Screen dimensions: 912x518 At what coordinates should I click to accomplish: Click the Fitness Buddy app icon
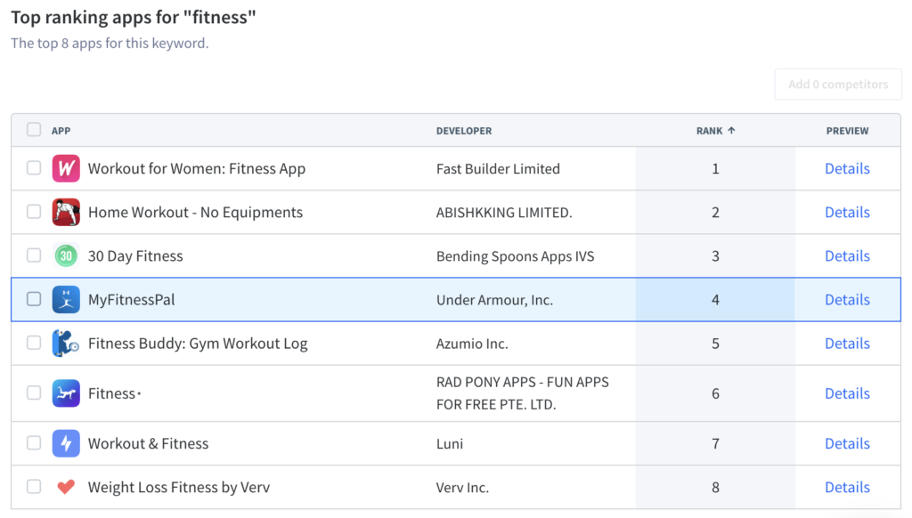click(x=66, y=343)
